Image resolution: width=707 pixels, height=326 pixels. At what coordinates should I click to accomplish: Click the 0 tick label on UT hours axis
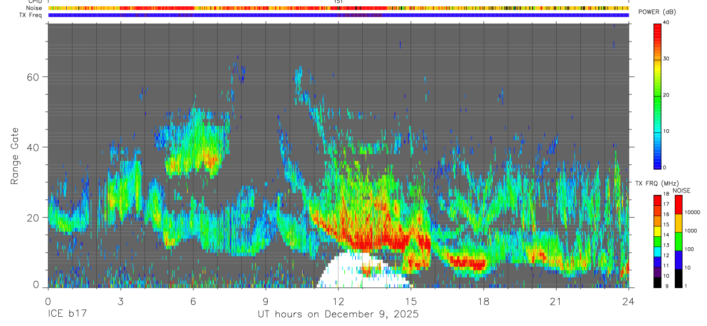48,301
